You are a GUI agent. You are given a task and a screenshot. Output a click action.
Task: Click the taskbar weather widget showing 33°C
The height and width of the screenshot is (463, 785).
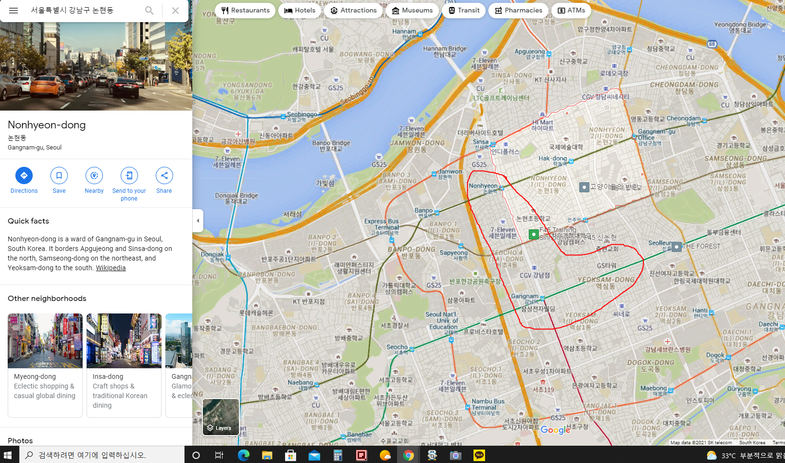[745, 455]
